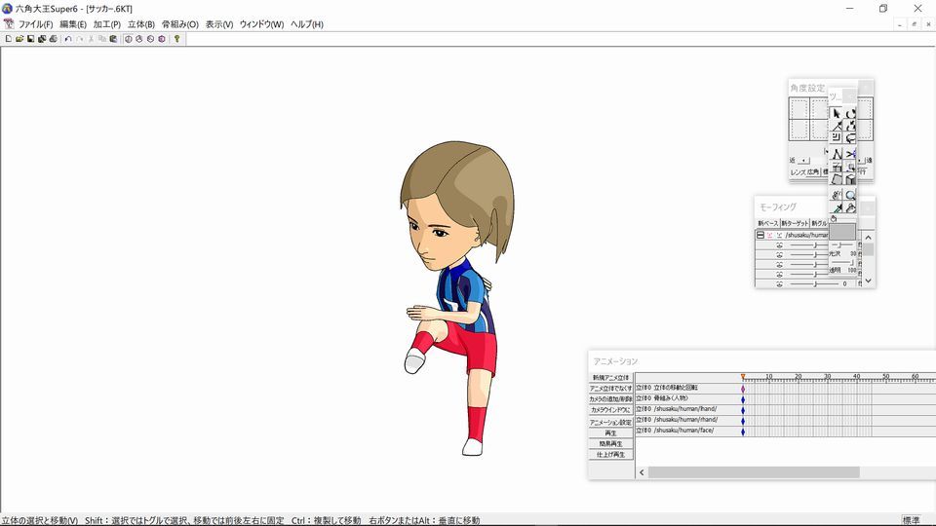
Task: Select the 立体0 骨組み(人物) track label
Action: (662, 398)
